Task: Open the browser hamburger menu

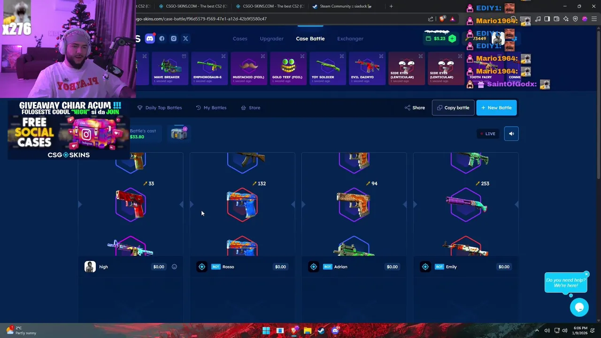Action: (594, 19)
